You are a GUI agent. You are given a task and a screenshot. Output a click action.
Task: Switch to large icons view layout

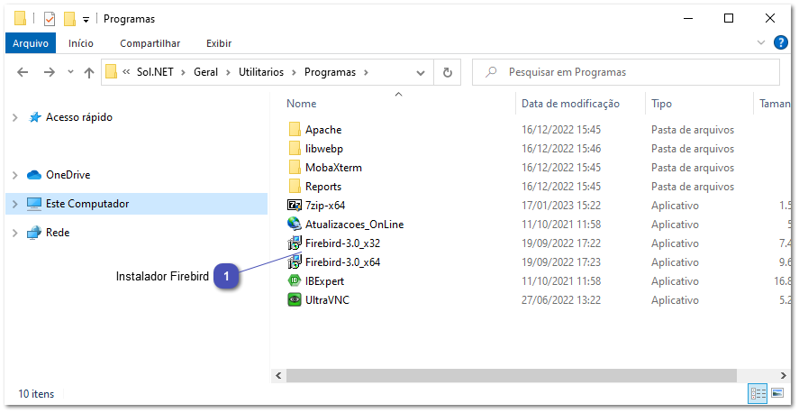pyautogui.click(x=777, y=393)
